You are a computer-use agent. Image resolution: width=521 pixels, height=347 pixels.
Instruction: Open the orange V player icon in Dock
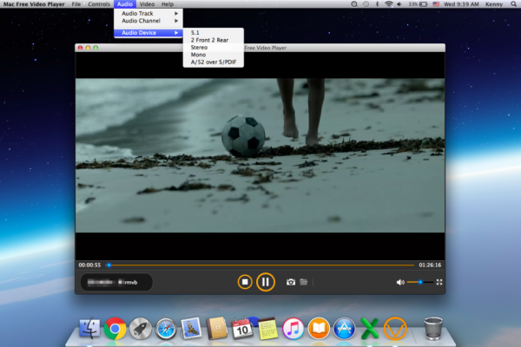[395, 329]
